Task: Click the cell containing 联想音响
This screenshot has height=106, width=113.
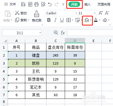Action: [36, 79]
